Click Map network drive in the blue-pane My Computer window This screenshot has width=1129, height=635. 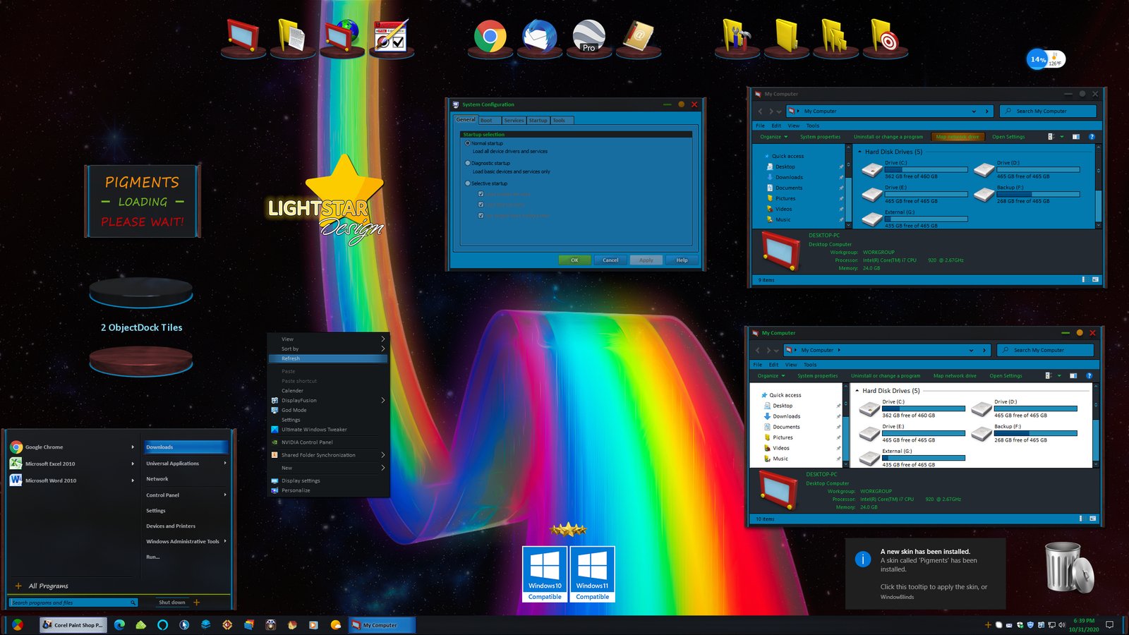[958, 136]
